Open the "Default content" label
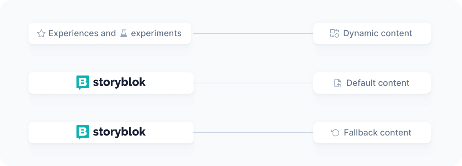462x166 pixels. click(x=378, y=83)
